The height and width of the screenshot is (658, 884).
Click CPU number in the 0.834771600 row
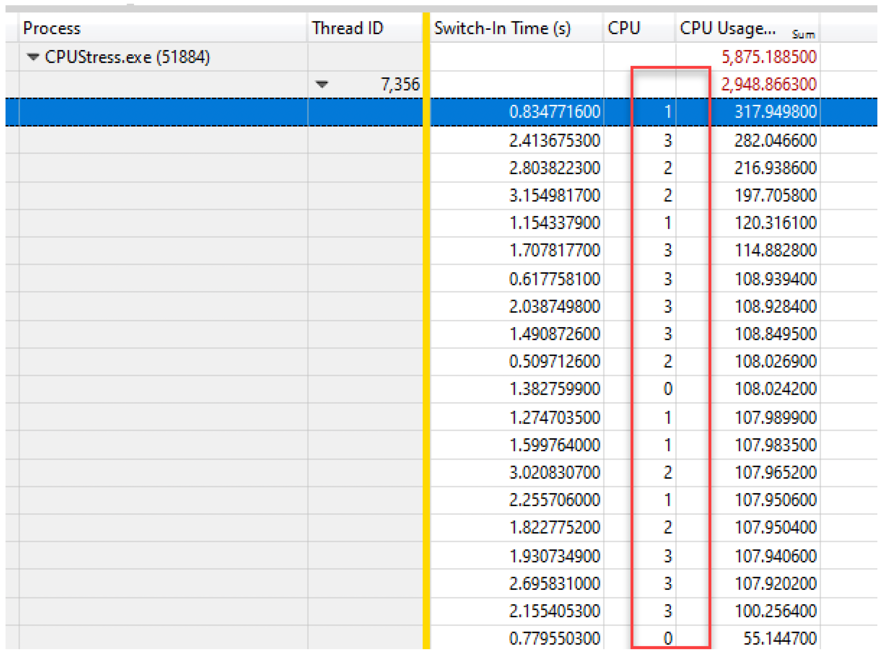coord(668,112)
